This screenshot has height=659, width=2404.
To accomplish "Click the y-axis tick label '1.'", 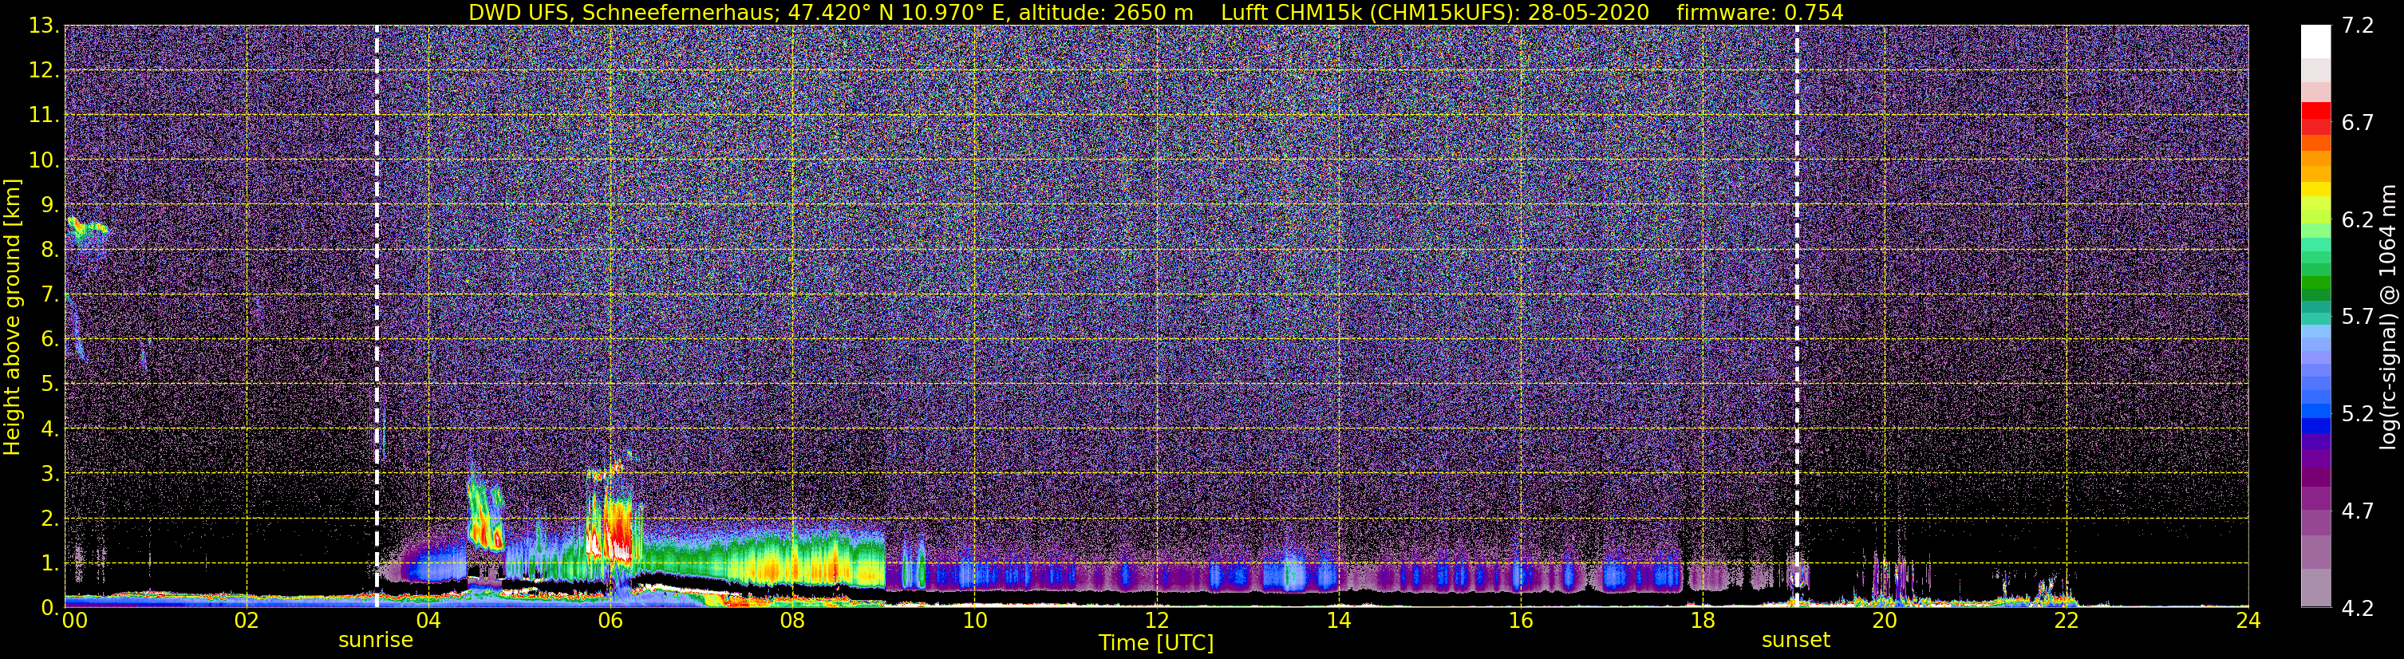I will tap(50, 562).
